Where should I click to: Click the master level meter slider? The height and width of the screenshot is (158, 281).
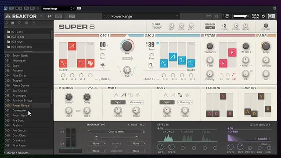tap(241, 16)
